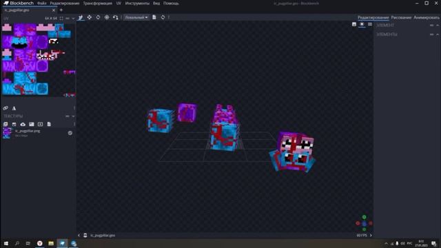Collapse the Элемент panel chevron

click(x=438, y=25)
